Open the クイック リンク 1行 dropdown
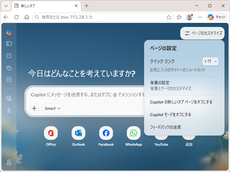Image resolution: width=230 pixels, height=172 pixels. (210, 61)
